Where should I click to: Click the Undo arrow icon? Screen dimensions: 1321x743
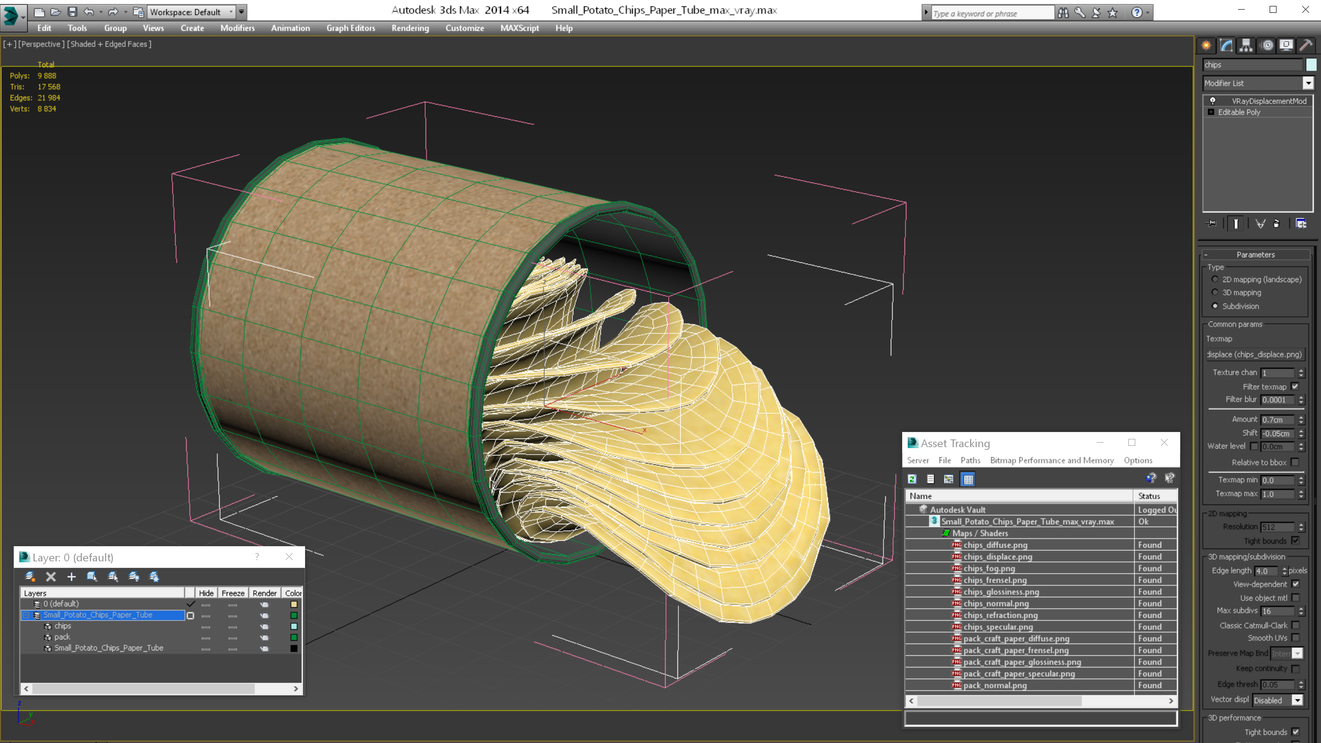coord(89,12)
